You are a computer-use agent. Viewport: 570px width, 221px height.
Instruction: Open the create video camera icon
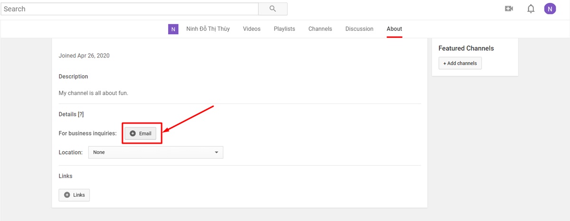pos(509,9)
